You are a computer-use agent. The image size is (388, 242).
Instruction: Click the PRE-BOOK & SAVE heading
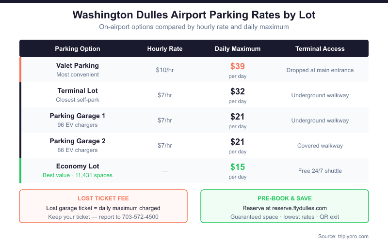point(285,198)
